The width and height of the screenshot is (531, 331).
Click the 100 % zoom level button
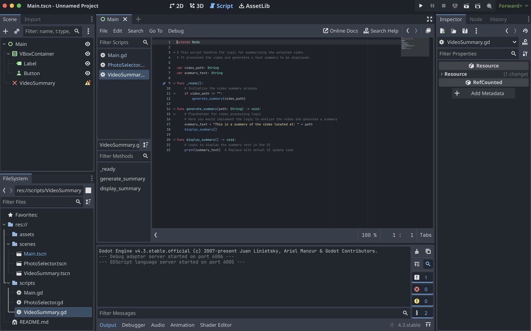369,235
